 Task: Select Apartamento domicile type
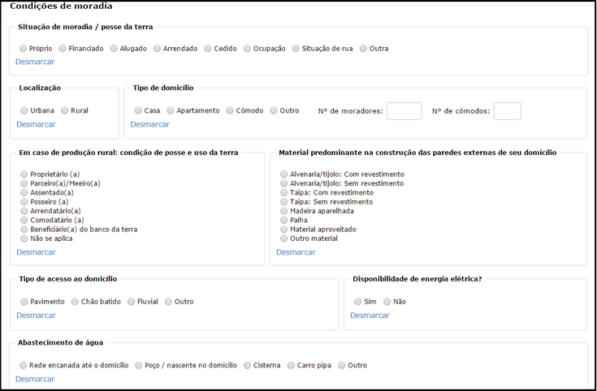tap(171, 110)
